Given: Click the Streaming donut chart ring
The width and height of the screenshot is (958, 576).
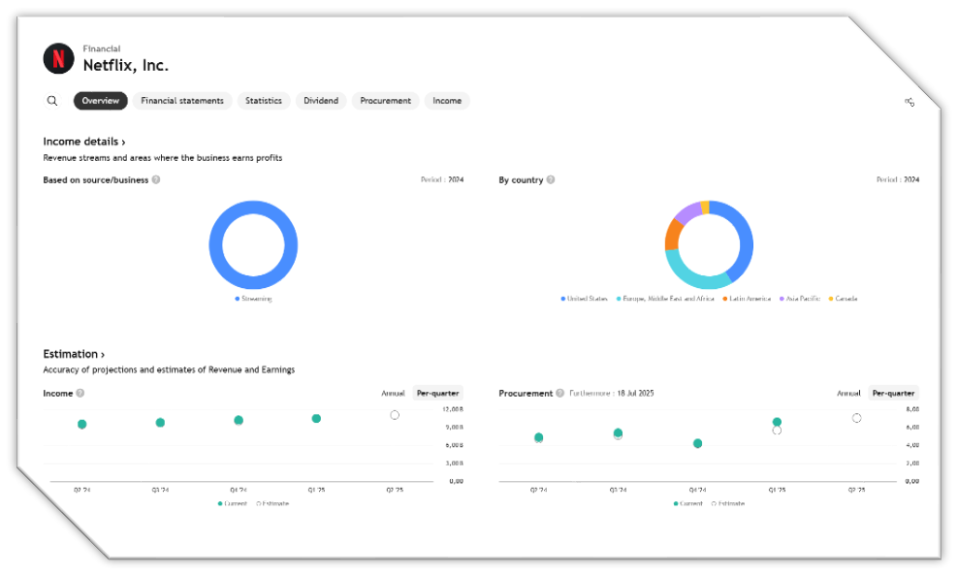Looking at the screenshot, I should coord(253,208).
